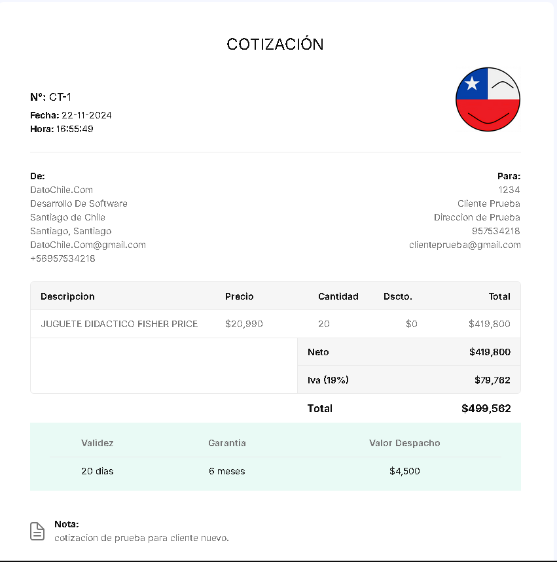Click the Cantidad column header
Screen dimensions: 557x562
tap(338, 296)
